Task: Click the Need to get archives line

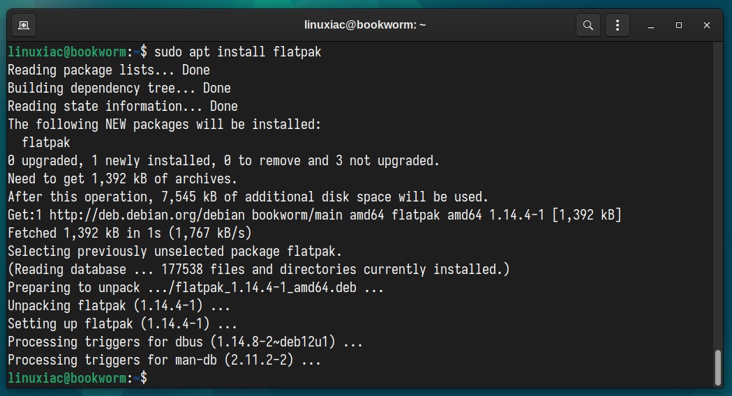Action: [122, 178]
